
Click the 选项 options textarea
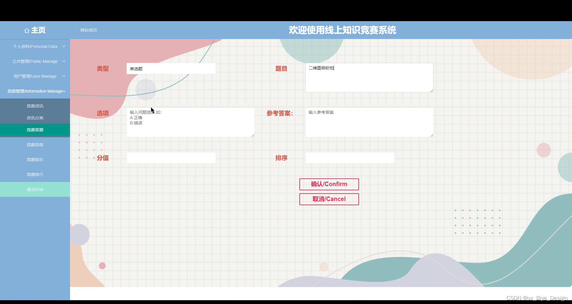[x=190, y=122]
